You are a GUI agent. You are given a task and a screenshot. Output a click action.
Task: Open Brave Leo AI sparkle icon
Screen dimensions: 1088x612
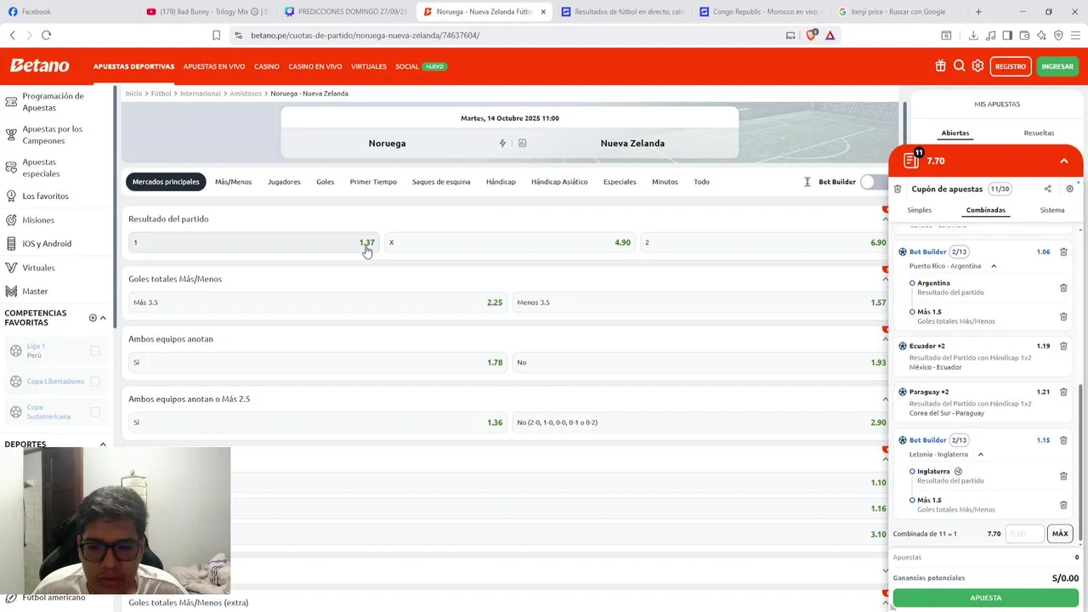click(x=1041, y=35)
